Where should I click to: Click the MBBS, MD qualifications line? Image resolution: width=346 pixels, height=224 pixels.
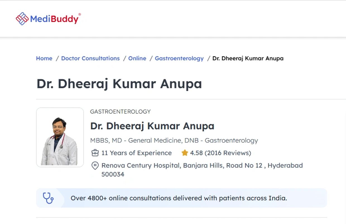tap(174, 140)
